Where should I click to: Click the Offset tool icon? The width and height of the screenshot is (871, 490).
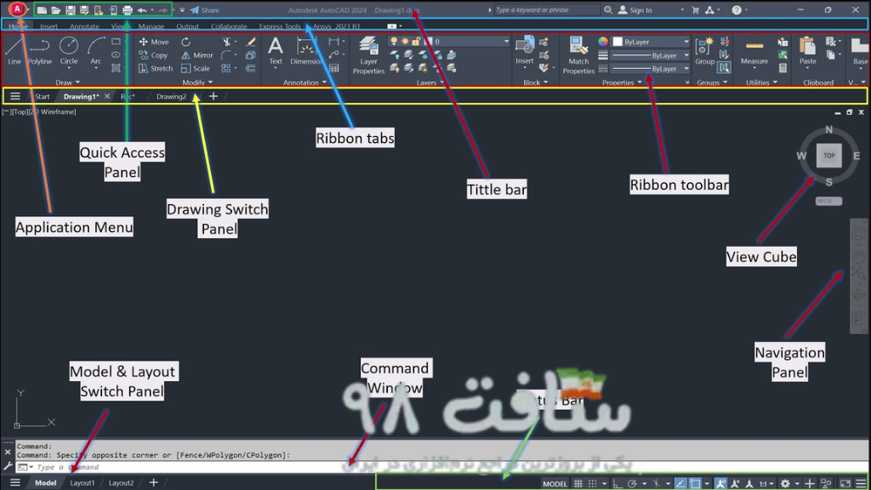click(251, 68)
